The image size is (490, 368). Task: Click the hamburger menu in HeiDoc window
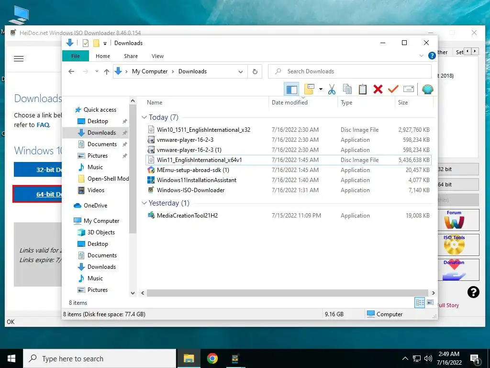pyautogui.click(x=19, y=59)
